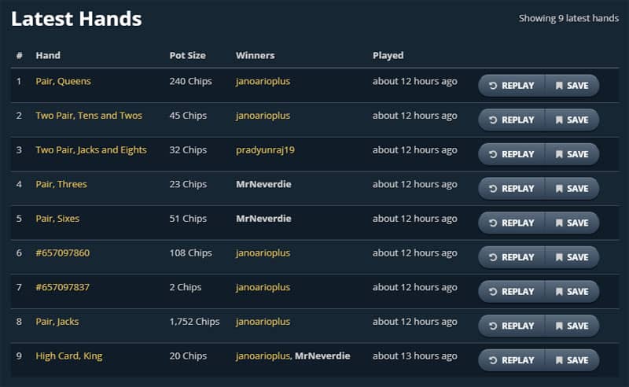Save the High Card, King hand
Image resolution: width=629 pixels, height=387 pixels.
(x=572, y=360)
